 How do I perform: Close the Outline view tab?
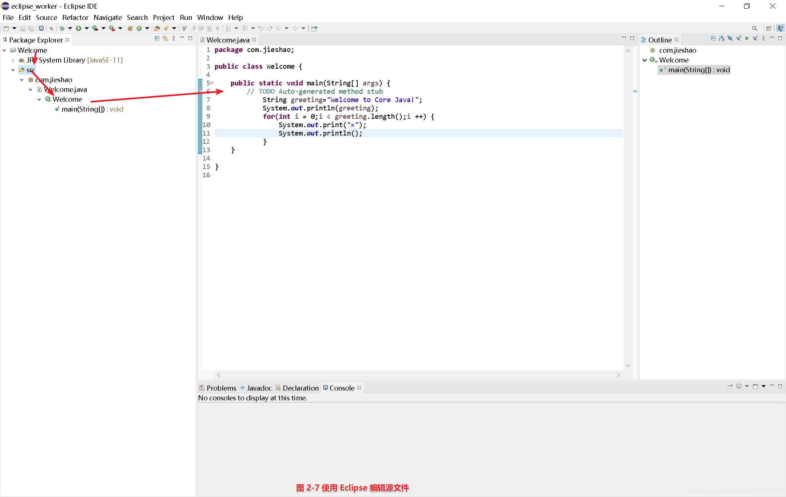tap(676, 40)
